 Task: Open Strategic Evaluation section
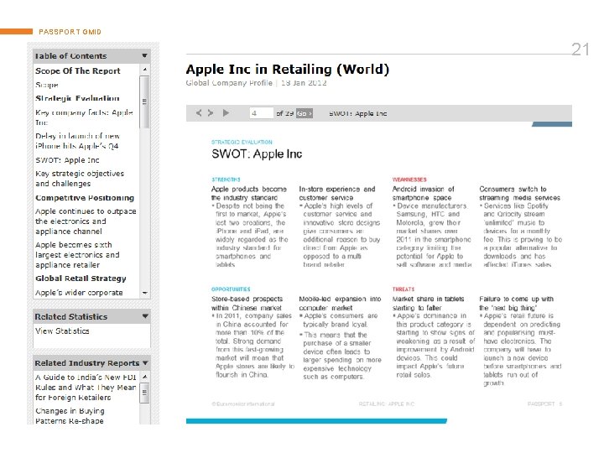77,98
